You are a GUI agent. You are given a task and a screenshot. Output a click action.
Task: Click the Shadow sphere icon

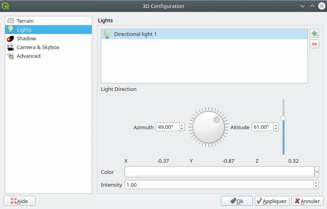[10, 39]
